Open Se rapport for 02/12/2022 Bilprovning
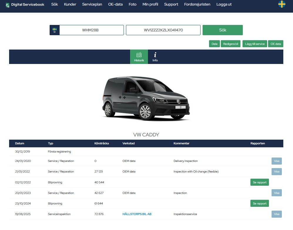 [x=260, y=182]
